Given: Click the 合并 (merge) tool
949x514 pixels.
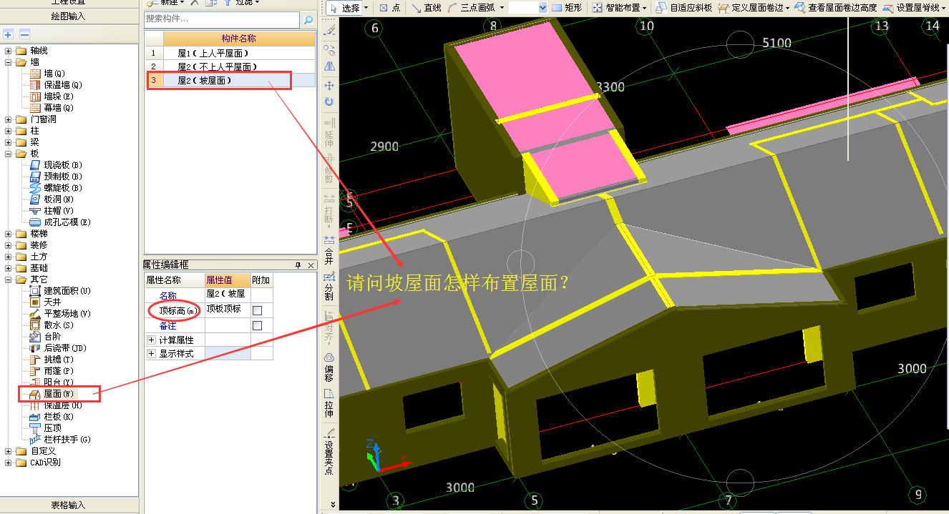Looking at the screenshot, I should pos(329,250).
